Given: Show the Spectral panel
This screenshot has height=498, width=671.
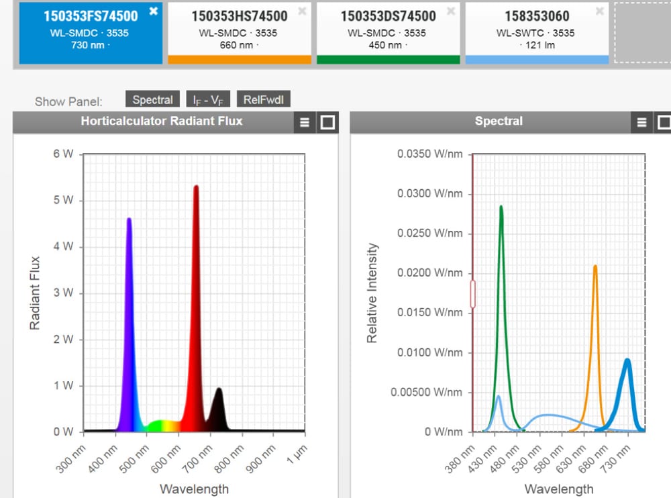Looking at the screenshot, I should [x=152, y=99].
